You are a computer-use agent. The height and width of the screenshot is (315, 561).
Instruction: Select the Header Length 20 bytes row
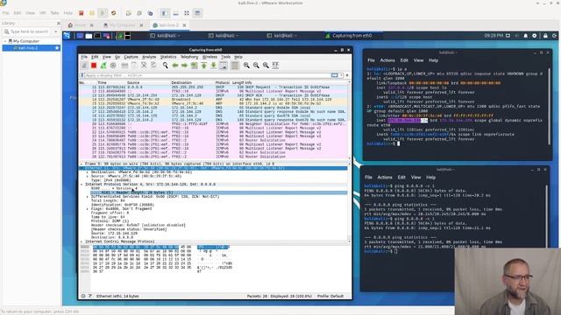(x=218, y=192)
